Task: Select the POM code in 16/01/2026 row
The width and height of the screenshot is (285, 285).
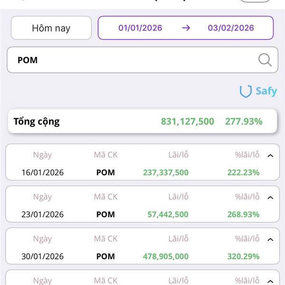Action: click(x=105, y=172)
